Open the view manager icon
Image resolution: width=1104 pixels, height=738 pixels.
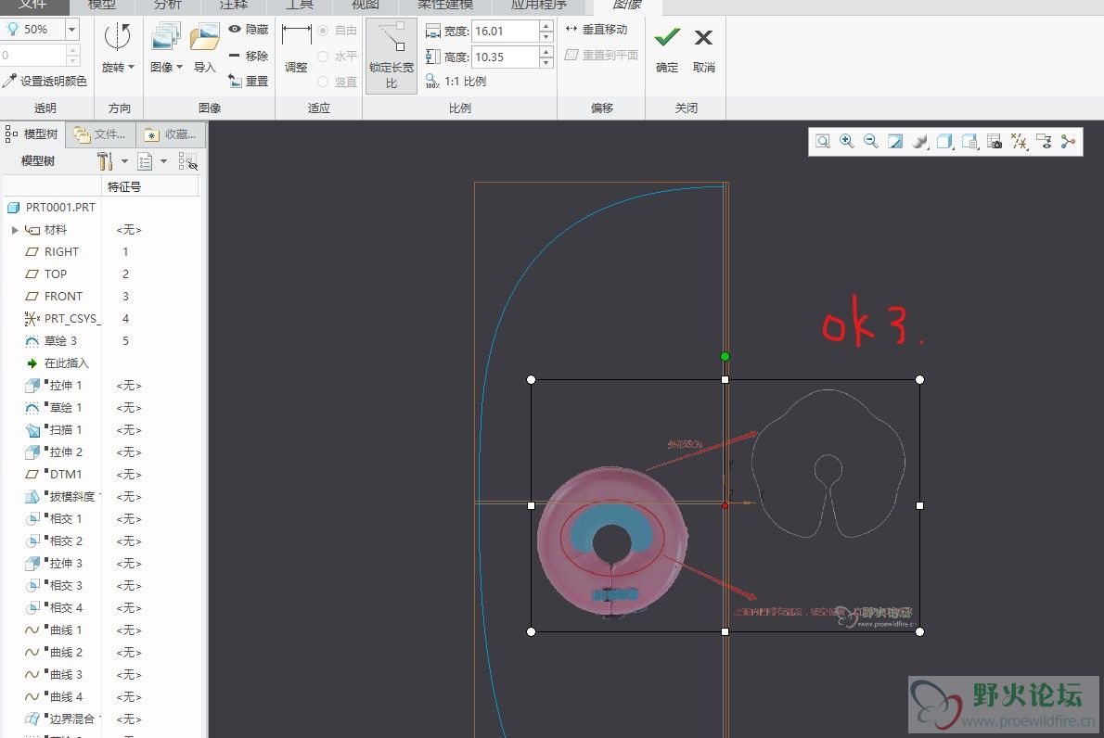pos(969,142)
